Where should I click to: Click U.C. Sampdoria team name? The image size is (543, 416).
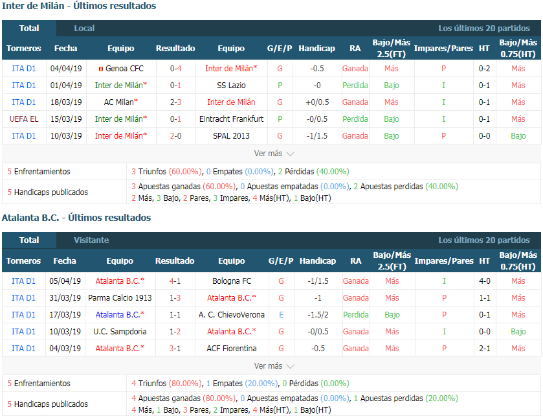click(120, 331)
